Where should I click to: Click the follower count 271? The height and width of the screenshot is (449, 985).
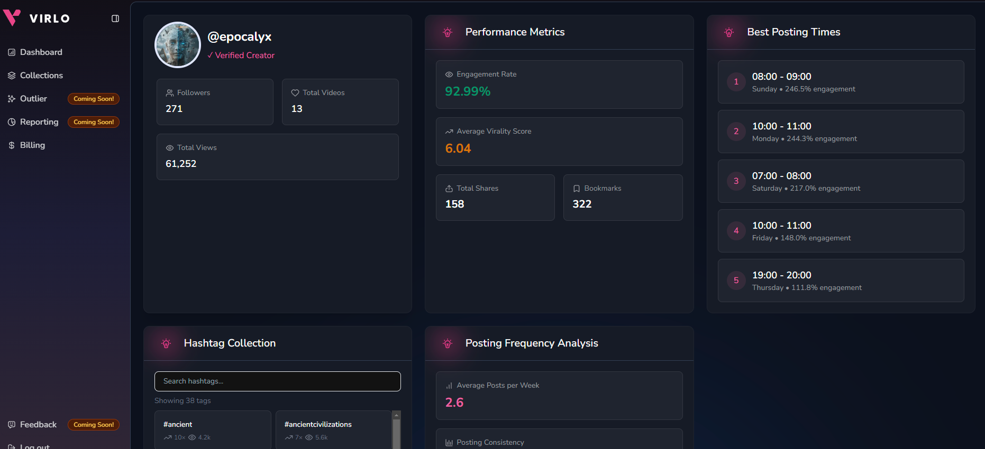[x=174, y=109]
